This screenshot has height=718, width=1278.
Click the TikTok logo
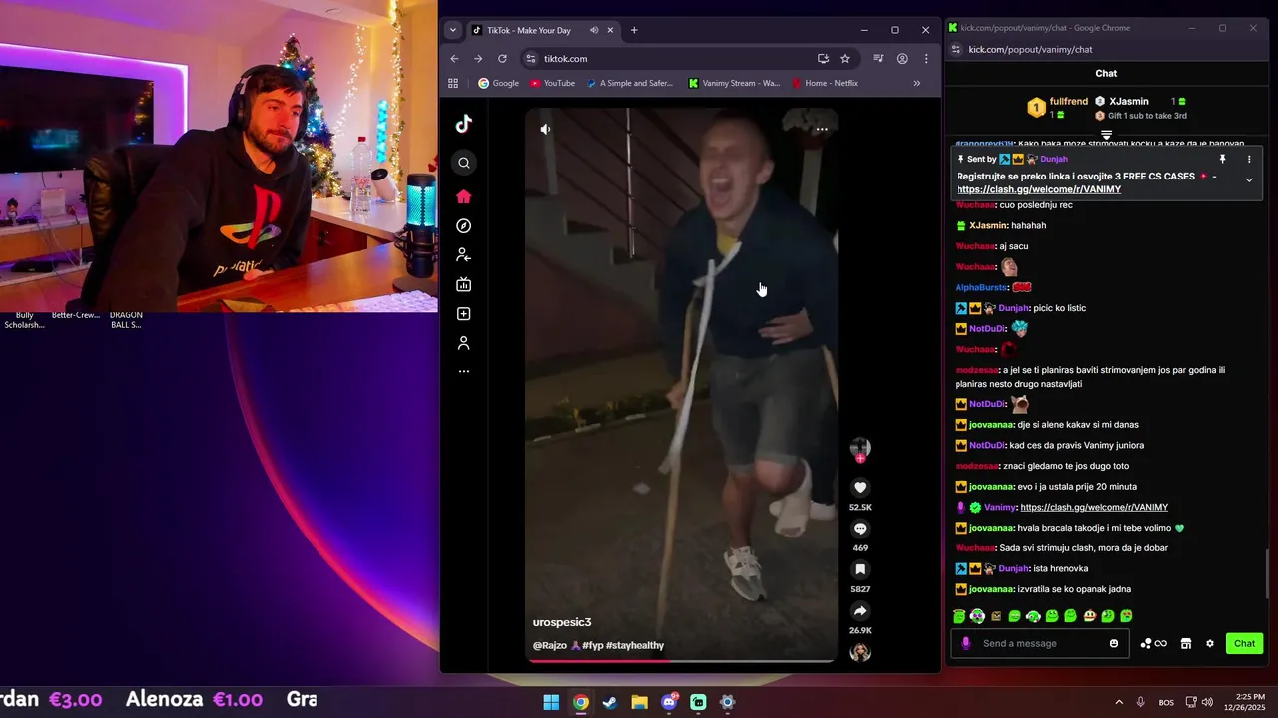(x=464, y=124)
